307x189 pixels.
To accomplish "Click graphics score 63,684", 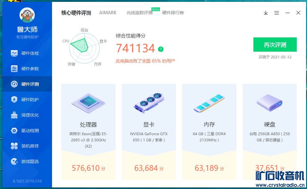I will (x=146, y=168).
